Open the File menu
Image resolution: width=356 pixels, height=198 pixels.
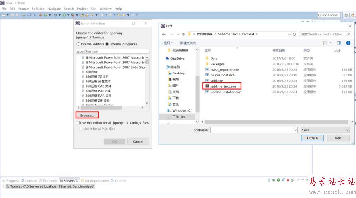pos(4,9)
